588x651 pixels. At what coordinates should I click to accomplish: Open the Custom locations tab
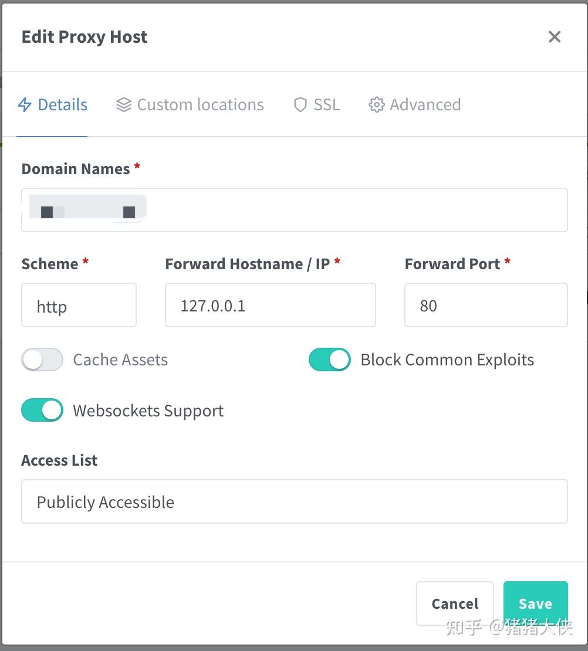tap(189, 104)
